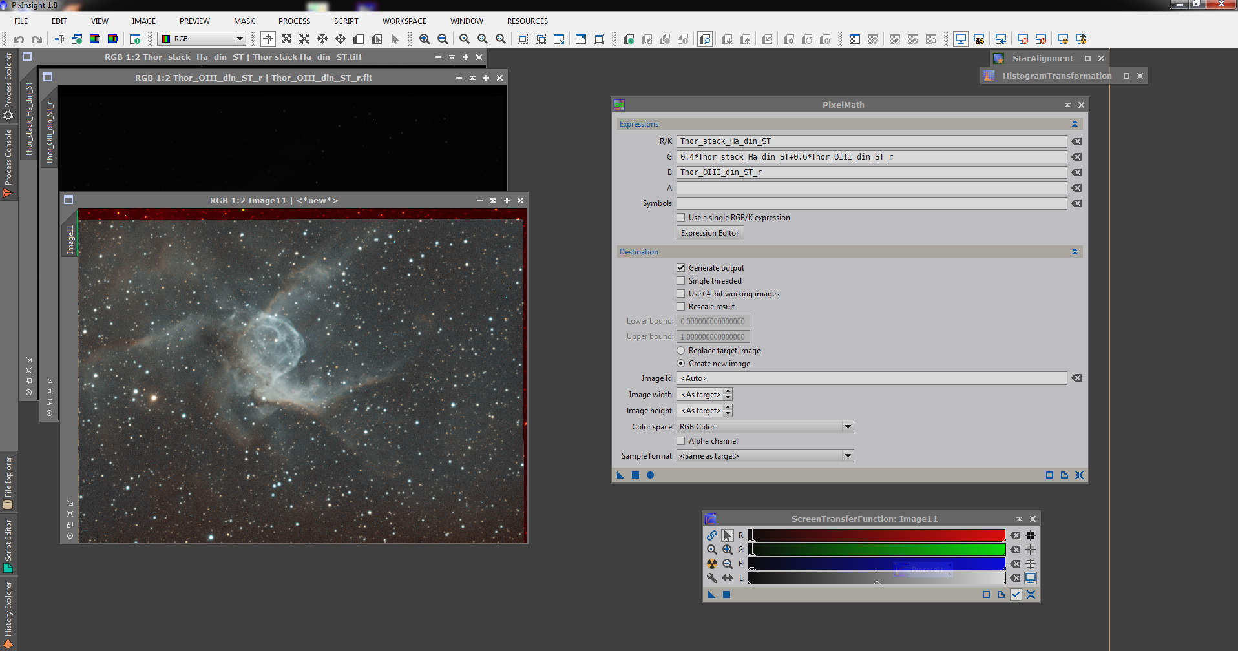Click the Redo arrow in the toolbar
Viewport: 1238px width, 651px height.
(x=37, y=39)
